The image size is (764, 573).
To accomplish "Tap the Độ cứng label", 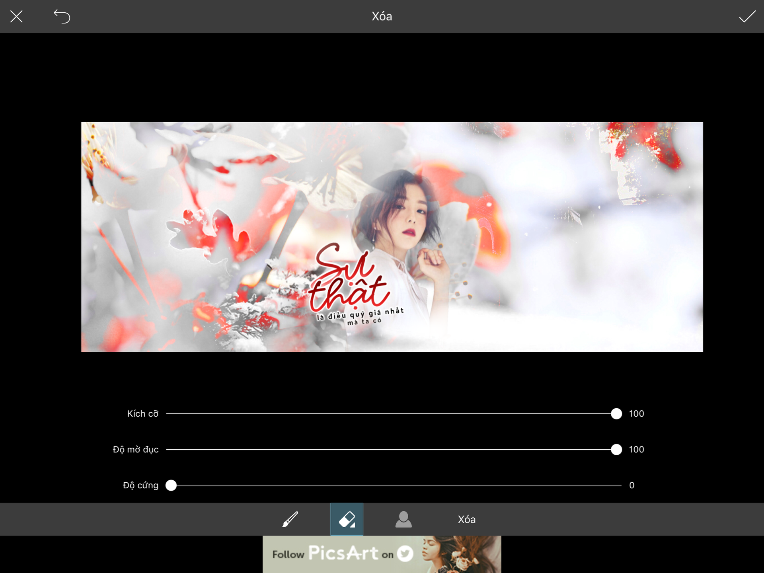I will point(140,485).
